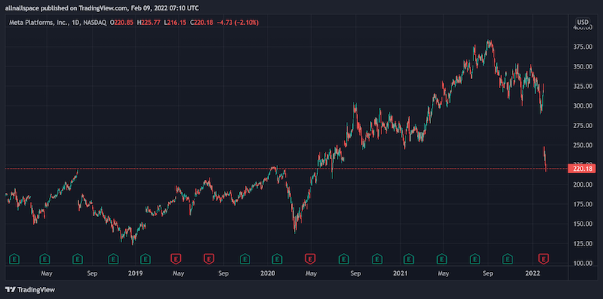Screen dimensions: 603x299
Task: Click the 175.00 price axis label
Action: point(582,204)
